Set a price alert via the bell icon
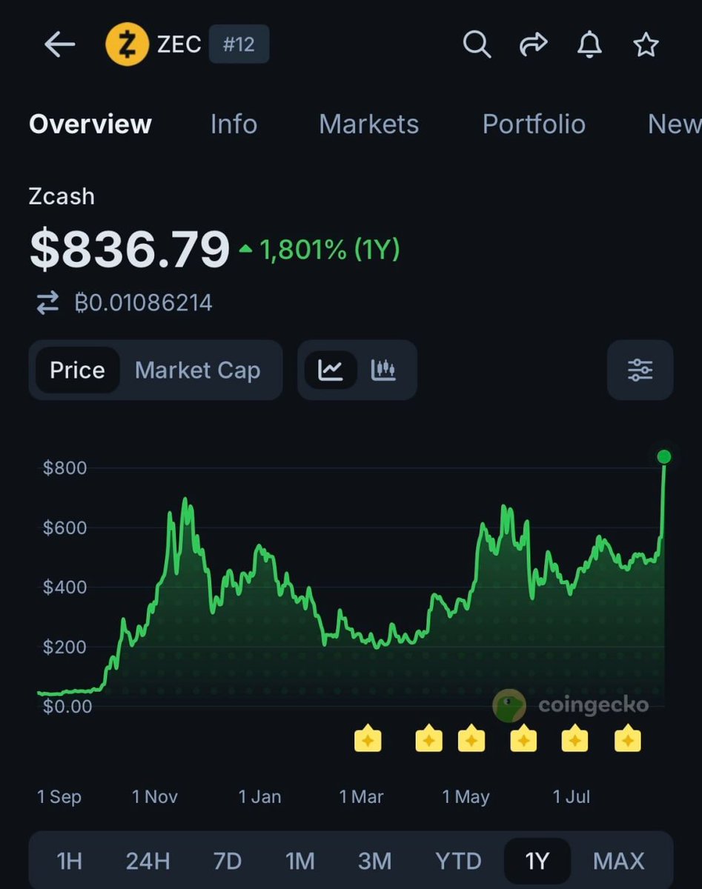The height and width of the screenshot is (889, 702). pos(589,45)
